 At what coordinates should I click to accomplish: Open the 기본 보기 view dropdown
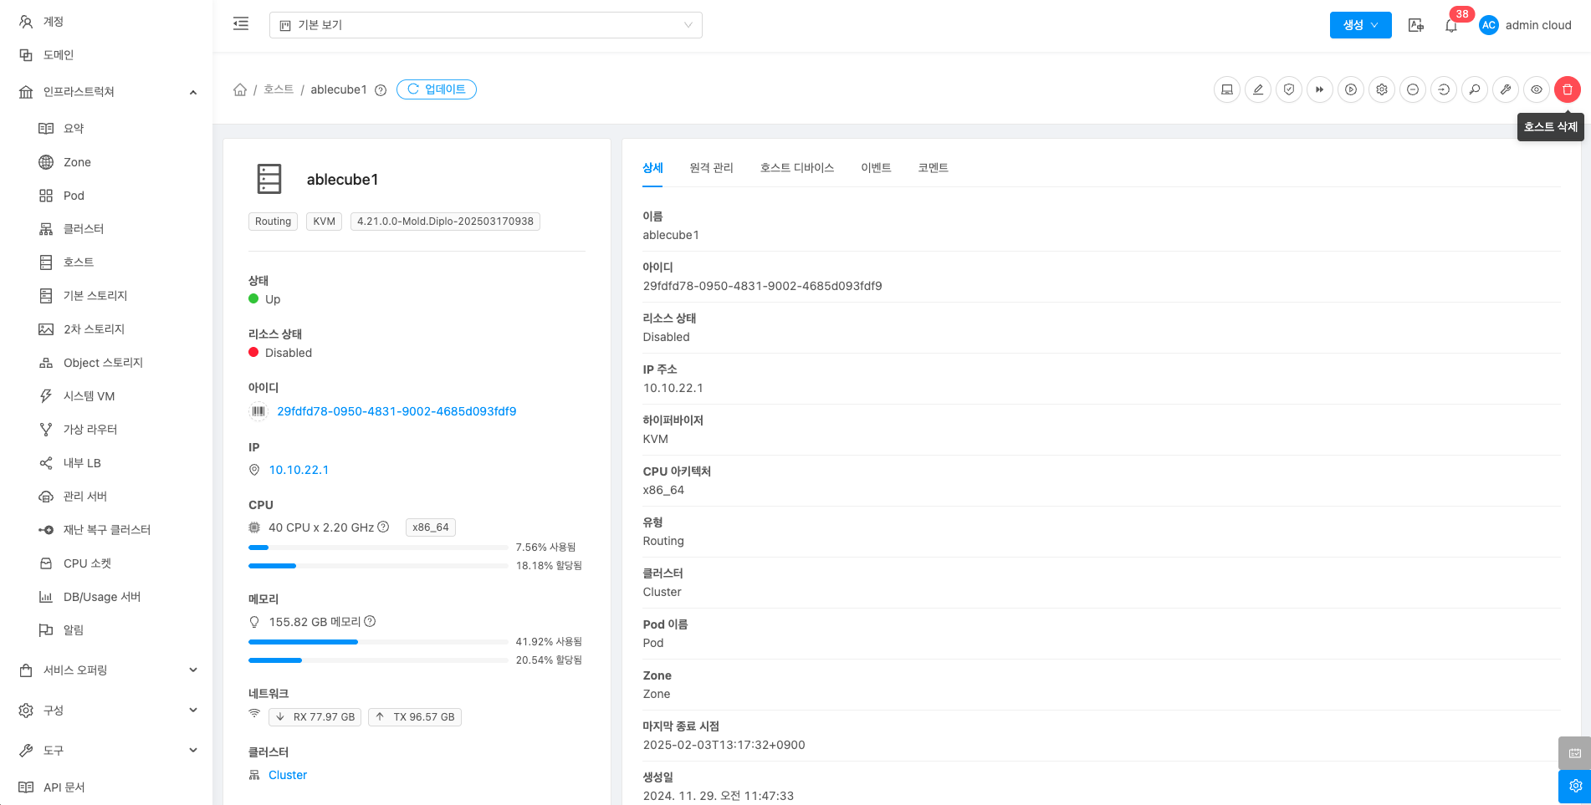point(485,25)
